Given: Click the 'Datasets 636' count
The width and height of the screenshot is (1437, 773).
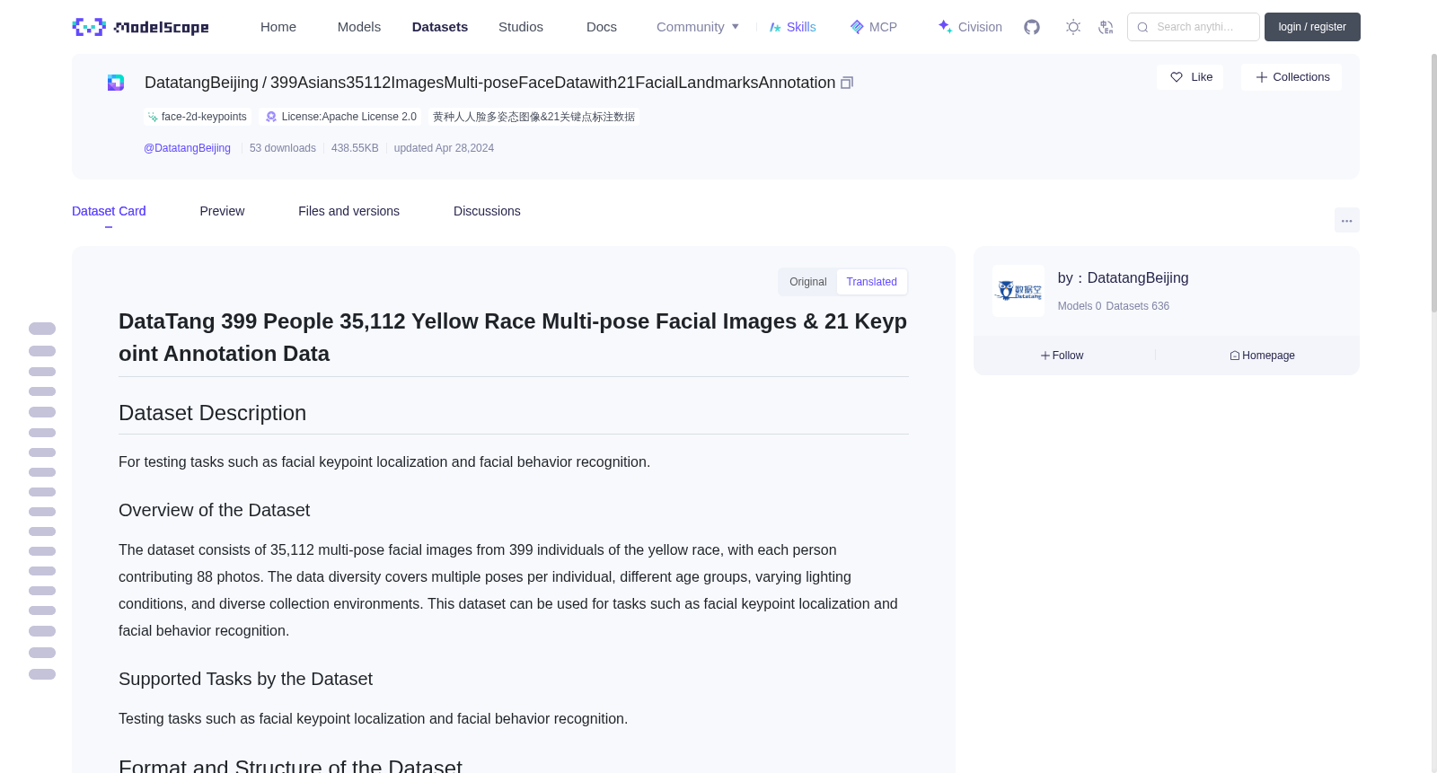Looking at the screenshot, I should click(x=1138, y=306).
